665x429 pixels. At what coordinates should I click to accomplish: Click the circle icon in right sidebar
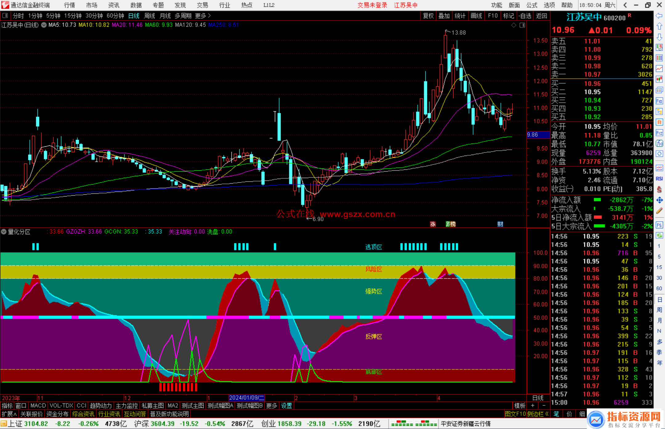(x=659, y=153)
